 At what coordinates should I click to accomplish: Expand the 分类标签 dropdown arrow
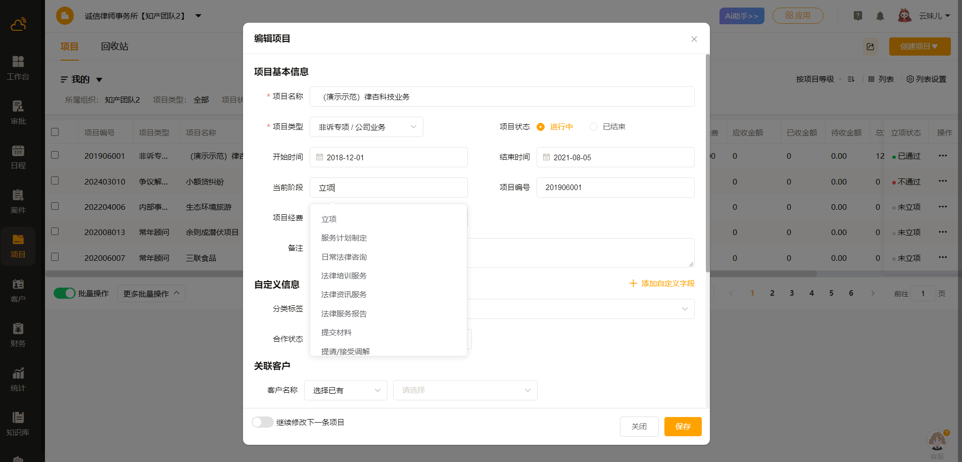pos(685,309)
